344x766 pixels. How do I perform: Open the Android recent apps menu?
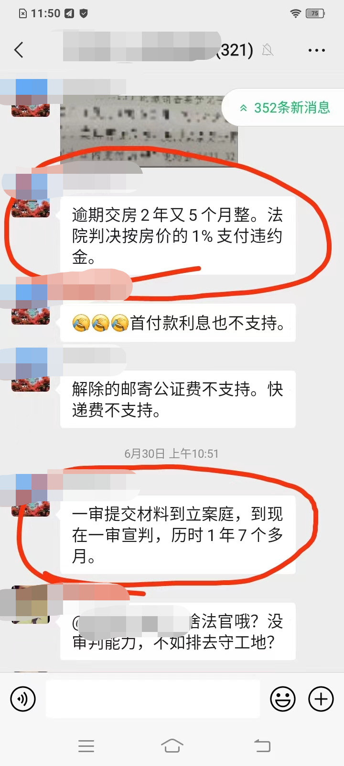[86, 745]
